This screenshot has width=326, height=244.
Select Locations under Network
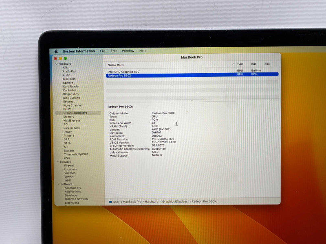tap(70, 169)
